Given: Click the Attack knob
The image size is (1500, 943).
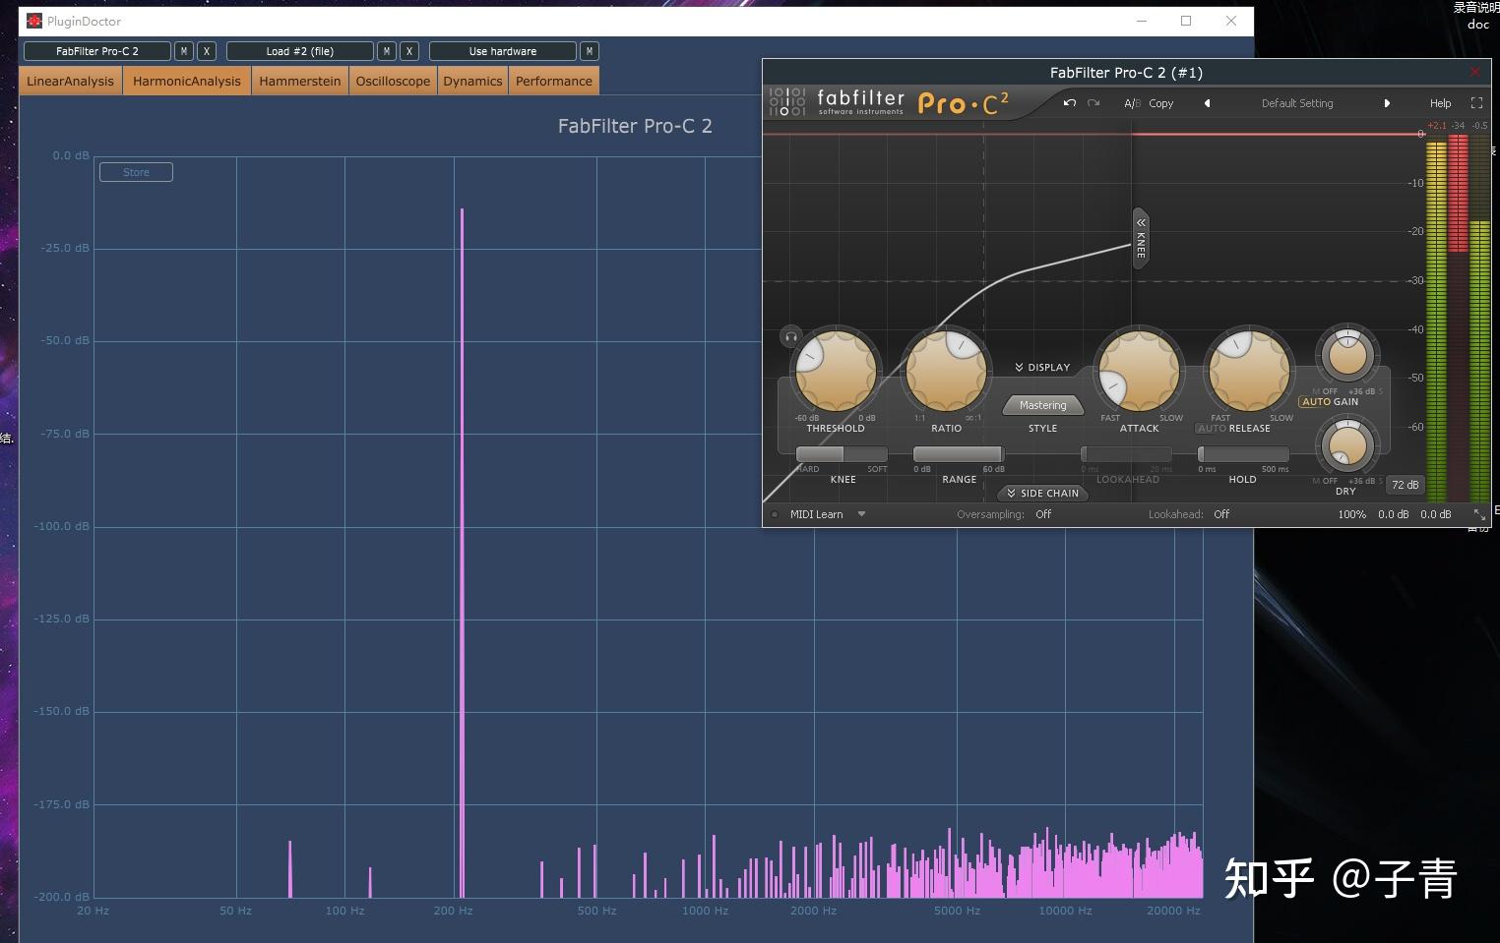Looking at the screenshot, I should click(x=1139, y=371).
